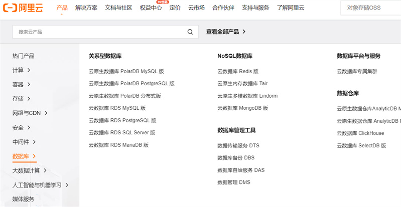
Task: Open the 合作伙伴 menu
Action: [223, 8]
